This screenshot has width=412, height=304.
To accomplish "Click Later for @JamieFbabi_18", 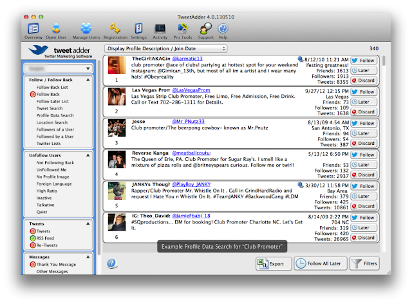I will (x=364, y=227).
